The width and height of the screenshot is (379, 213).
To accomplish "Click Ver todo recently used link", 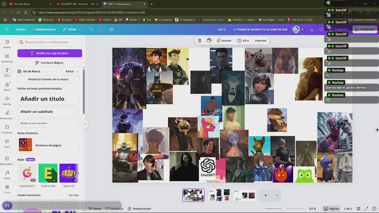I will click(74, 195).
